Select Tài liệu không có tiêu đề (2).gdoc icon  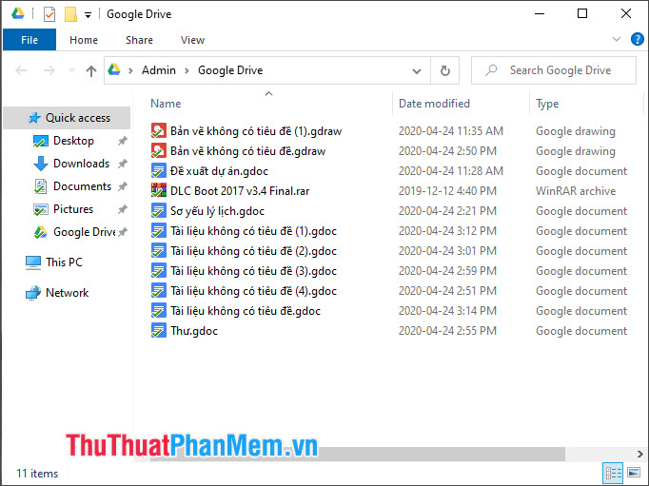click(x=159, y=250)
